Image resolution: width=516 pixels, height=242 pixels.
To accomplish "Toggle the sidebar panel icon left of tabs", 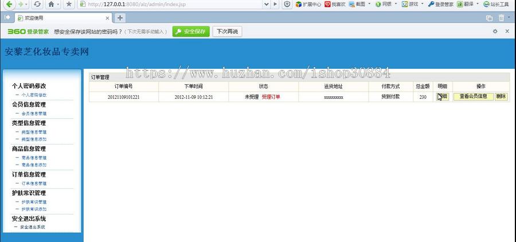I will click(x=7, y=17).
